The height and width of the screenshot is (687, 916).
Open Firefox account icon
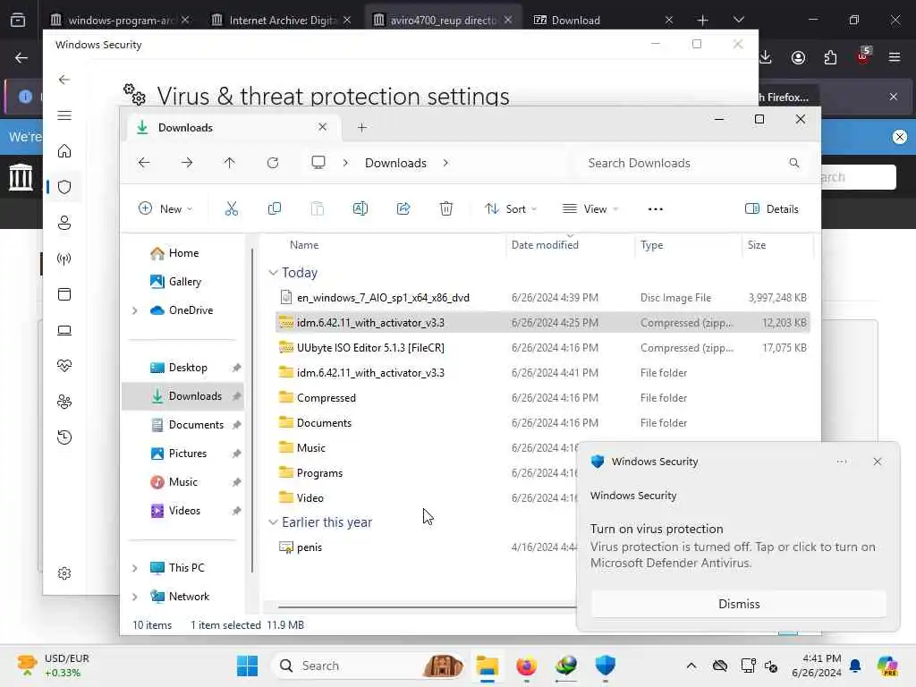[798, 57]
